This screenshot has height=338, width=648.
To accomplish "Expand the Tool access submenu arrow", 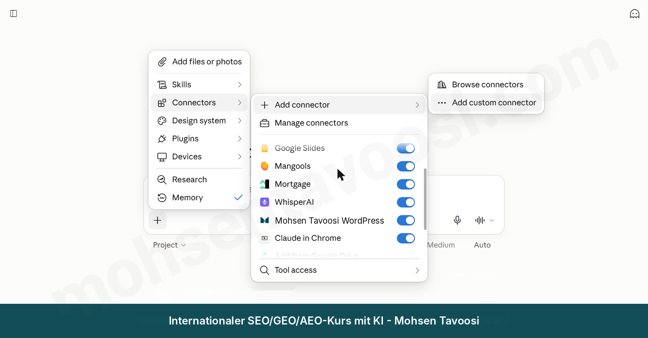I will pos(417,270).
